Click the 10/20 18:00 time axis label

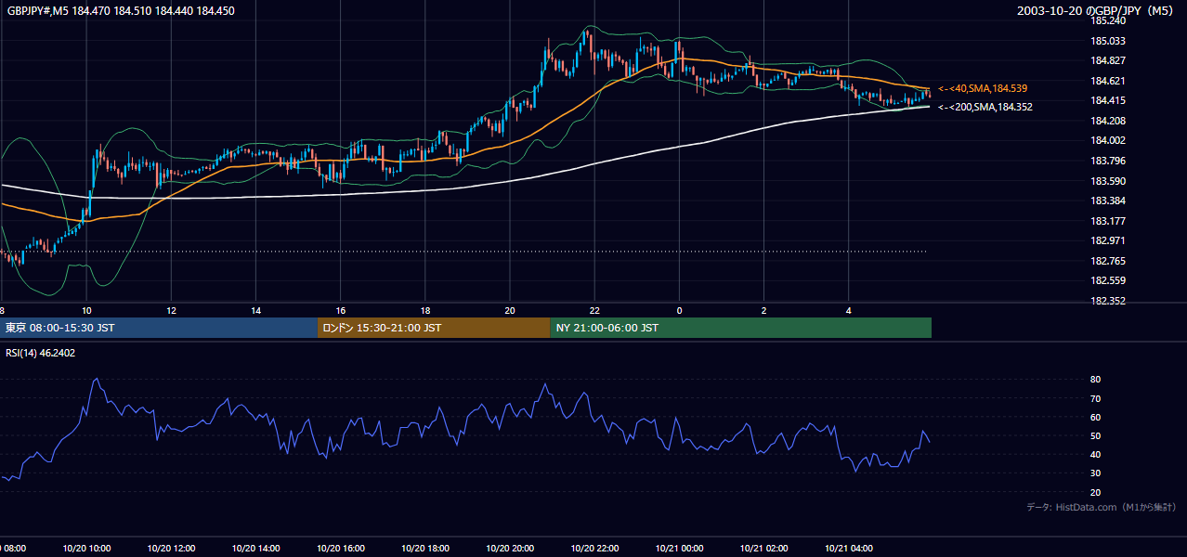pyautogui.click(x=425, y=549)
